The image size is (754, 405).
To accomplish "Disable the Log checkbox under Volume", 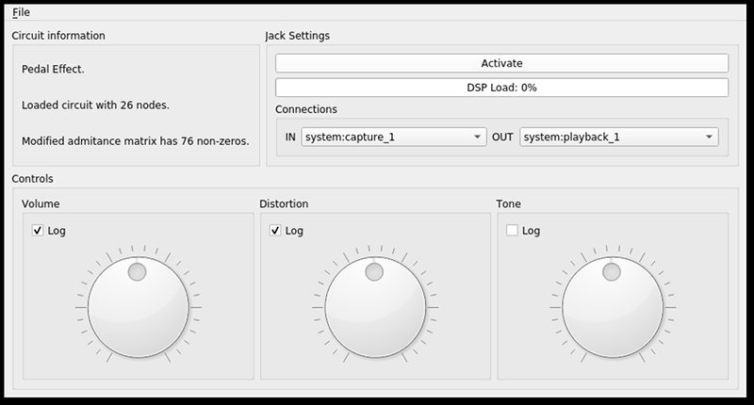I will click(39, 230).
